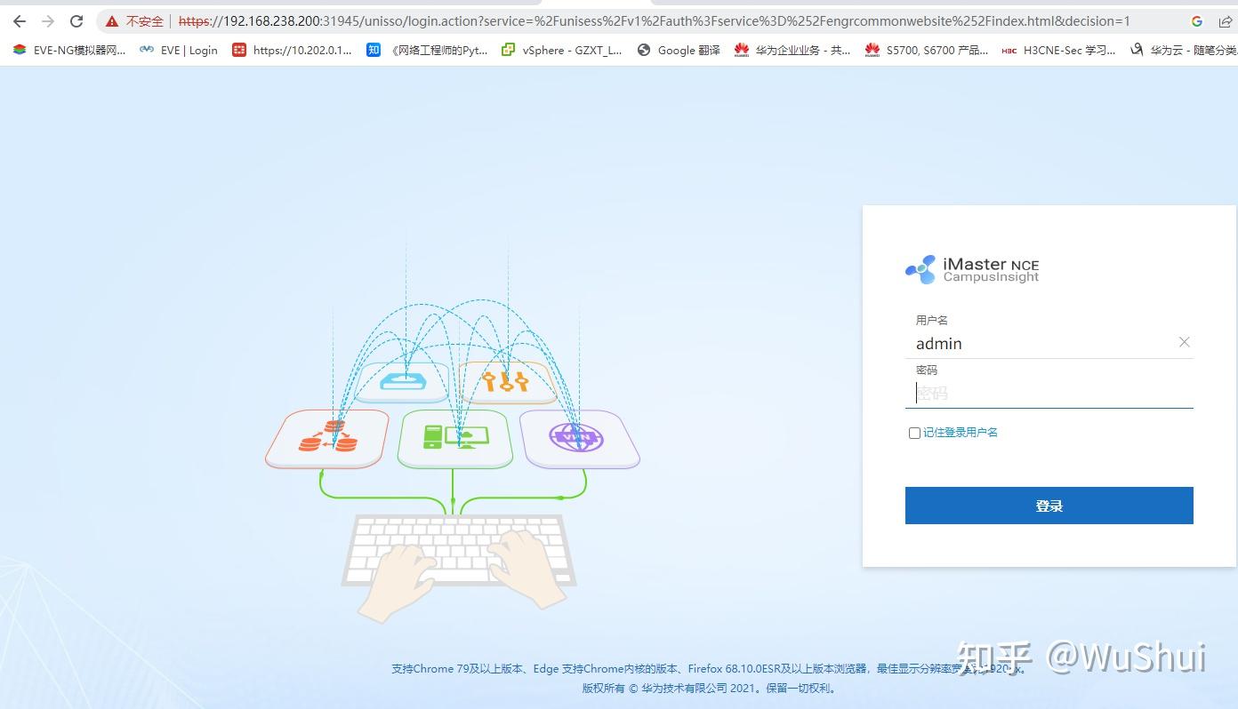This screenshot has width=1238, height=709.
Task: Open the S5700, S6700 产品 bookmark
Action: [926, 50]
